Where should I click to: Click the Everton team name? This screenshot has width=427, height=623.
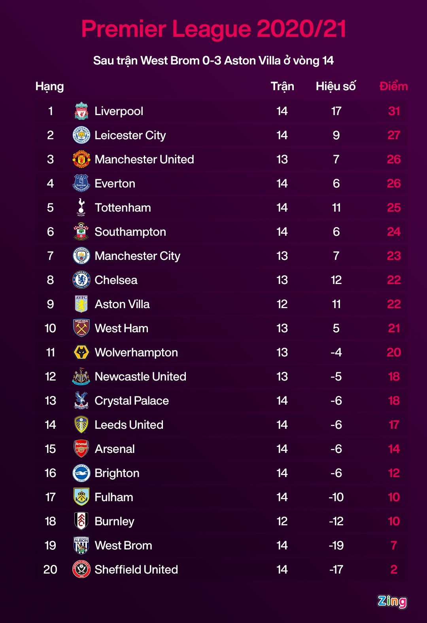click(115, 184)
